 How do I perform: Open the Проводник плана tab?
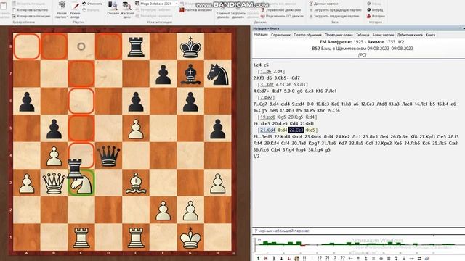click(339, 35)
